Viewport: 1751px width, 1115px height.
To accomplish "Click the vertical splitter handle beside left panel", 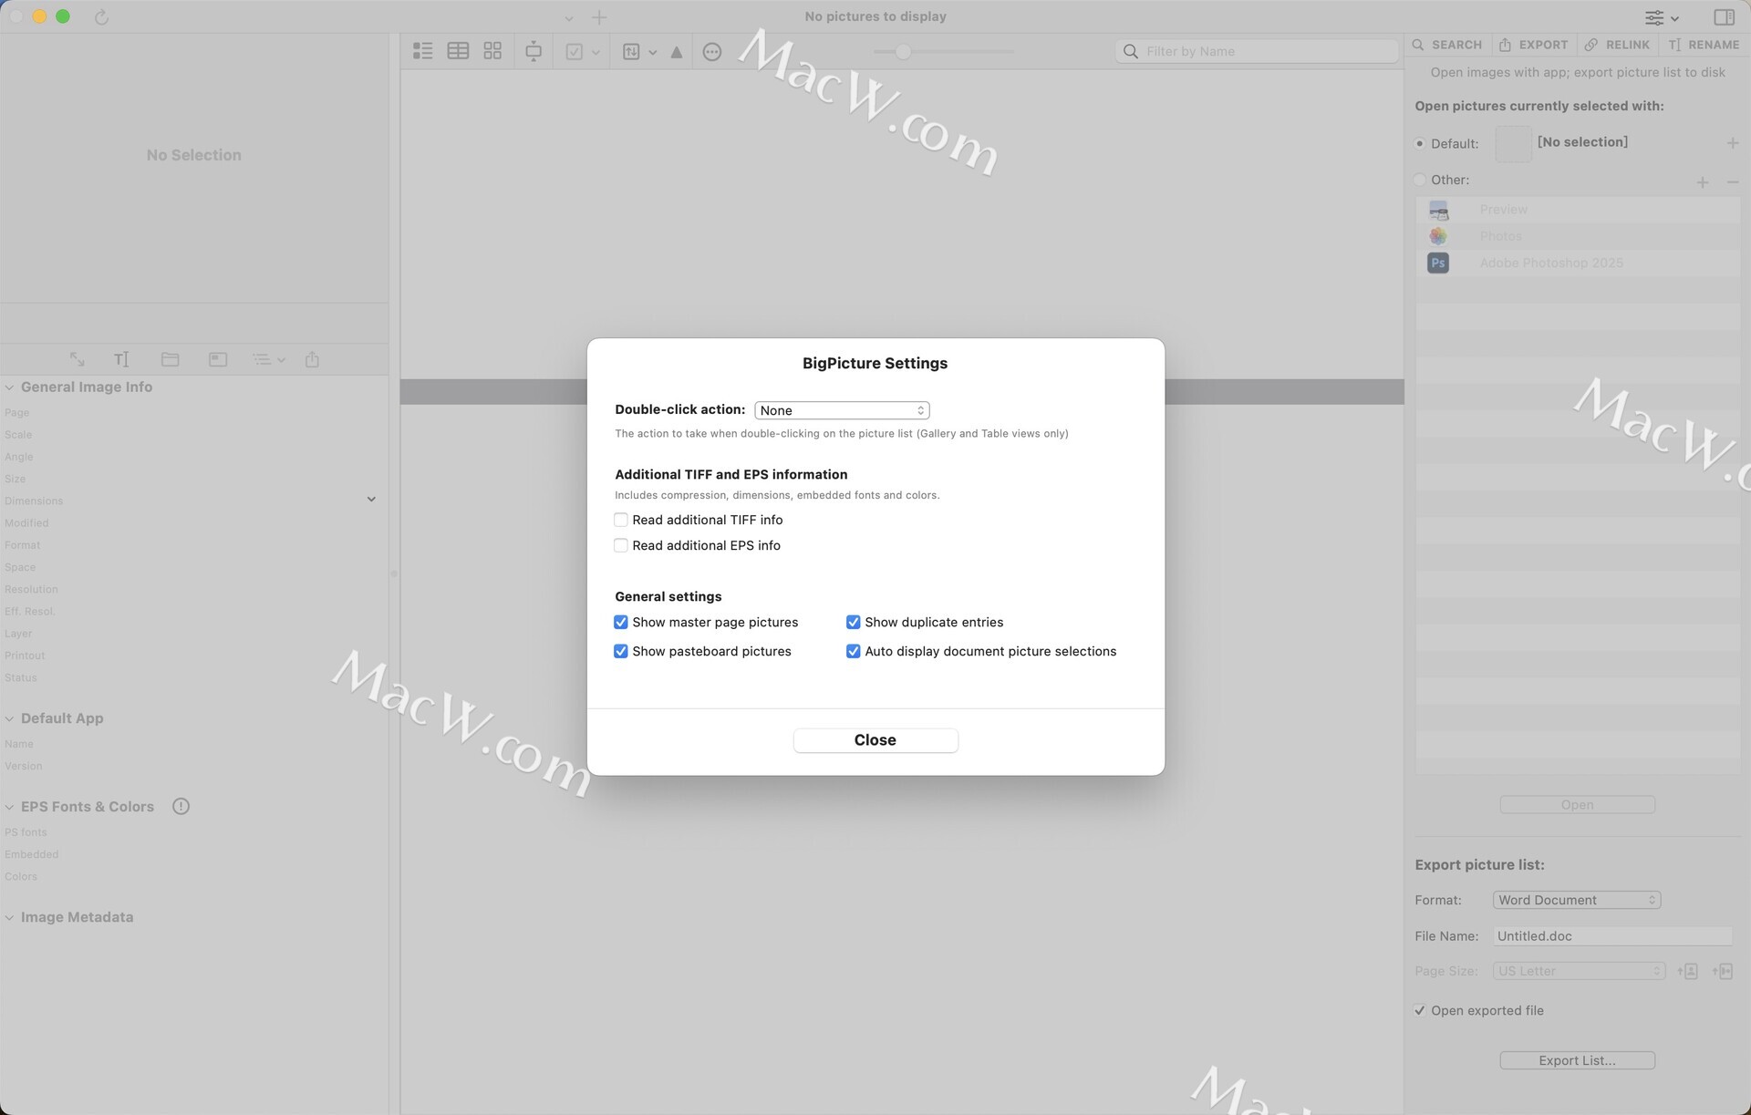I will click(x=394, y=574).
